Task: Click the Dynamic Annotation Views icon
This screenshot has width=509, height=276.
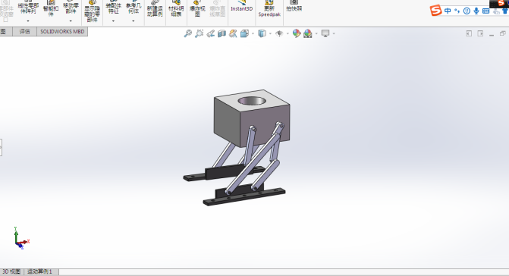Action: coord(233,33)
